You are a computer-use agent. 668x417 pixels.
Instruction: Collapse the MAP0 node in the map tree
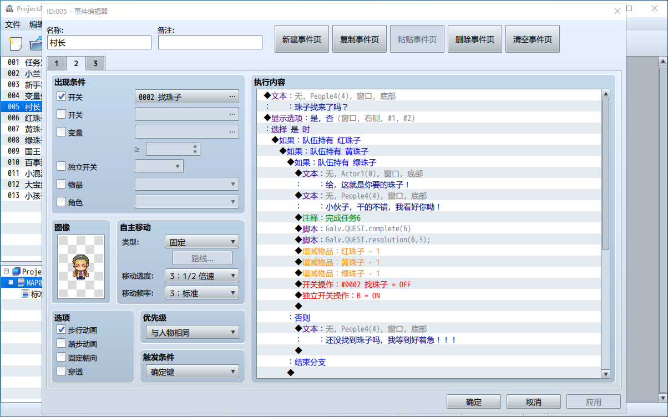click(x=11, y=283)
